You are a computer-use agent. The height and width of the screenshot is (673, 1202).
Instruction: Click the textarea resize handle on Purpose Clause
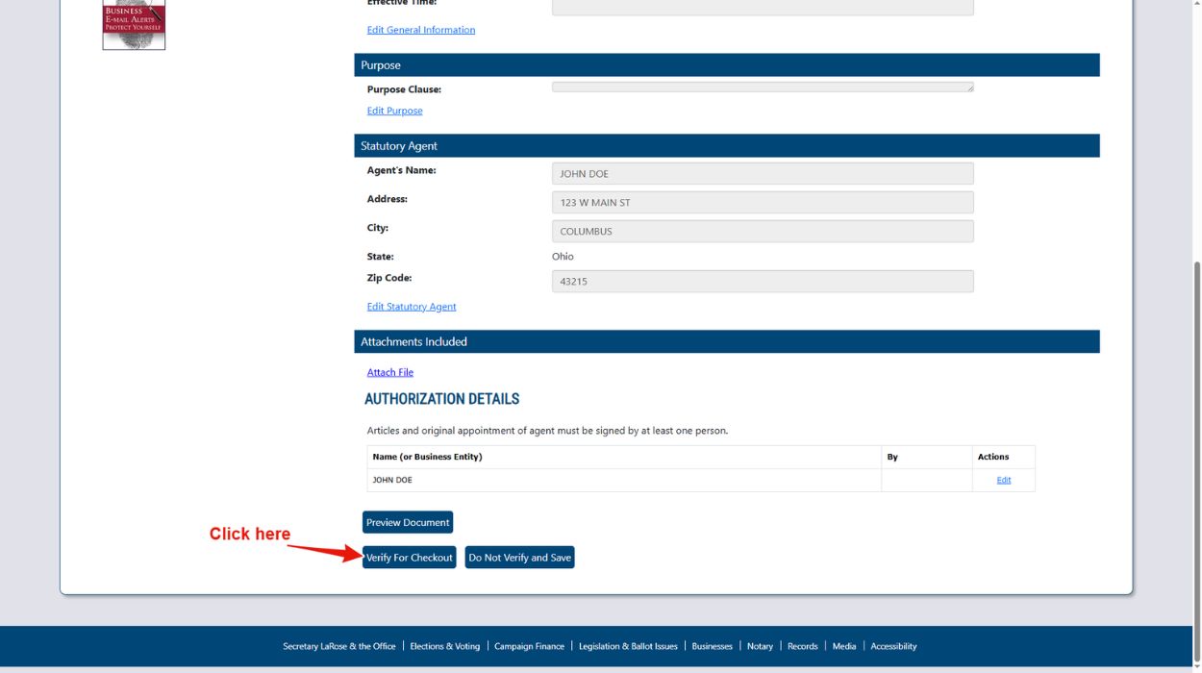pos(970,89)
